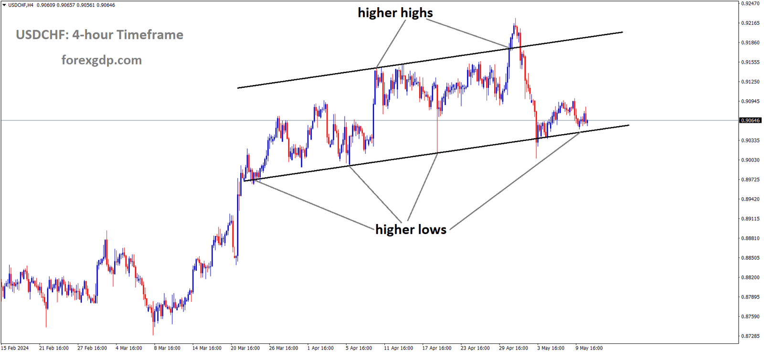The width and height of the screenshot is (764, 353).
Task: Click price axis label 0.91860
Action: (x=750, y=43)
